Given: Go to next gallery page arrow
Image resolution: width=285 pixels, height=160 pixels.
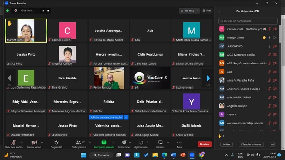Looking at the screenshot, I should (208, 78).
